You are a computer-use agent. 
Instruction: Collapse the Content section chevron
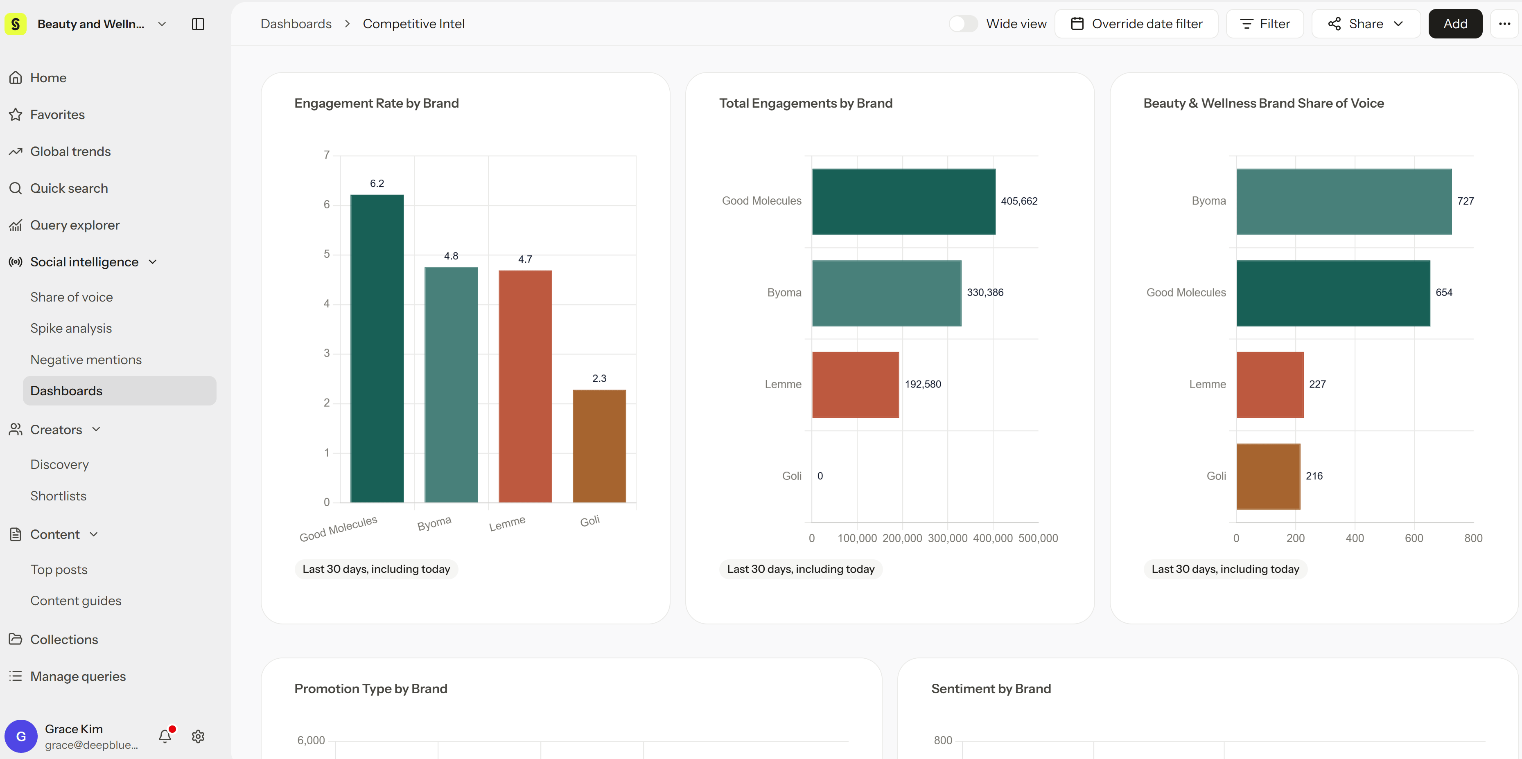point(94,534)
